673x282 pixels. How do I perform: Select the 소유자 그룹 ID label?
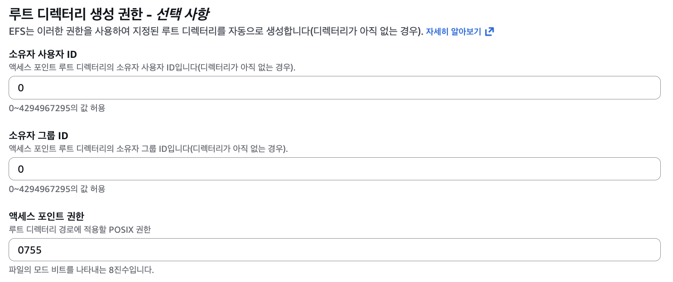[38, 136]
